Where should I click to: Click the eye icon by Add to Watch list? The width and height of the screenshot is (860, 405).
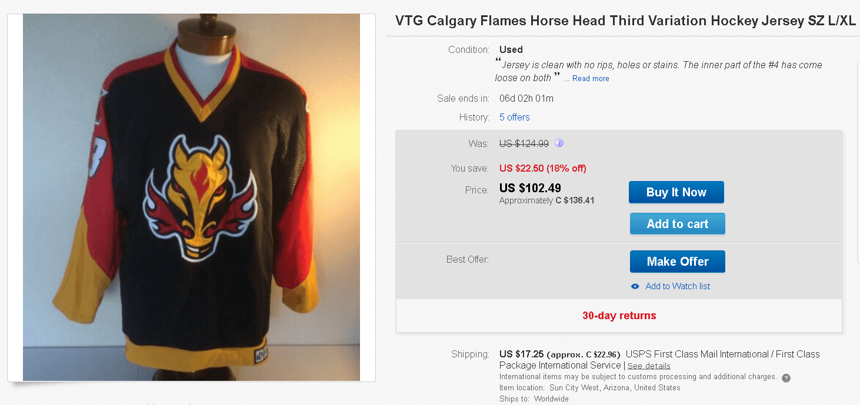click(635, 286)
